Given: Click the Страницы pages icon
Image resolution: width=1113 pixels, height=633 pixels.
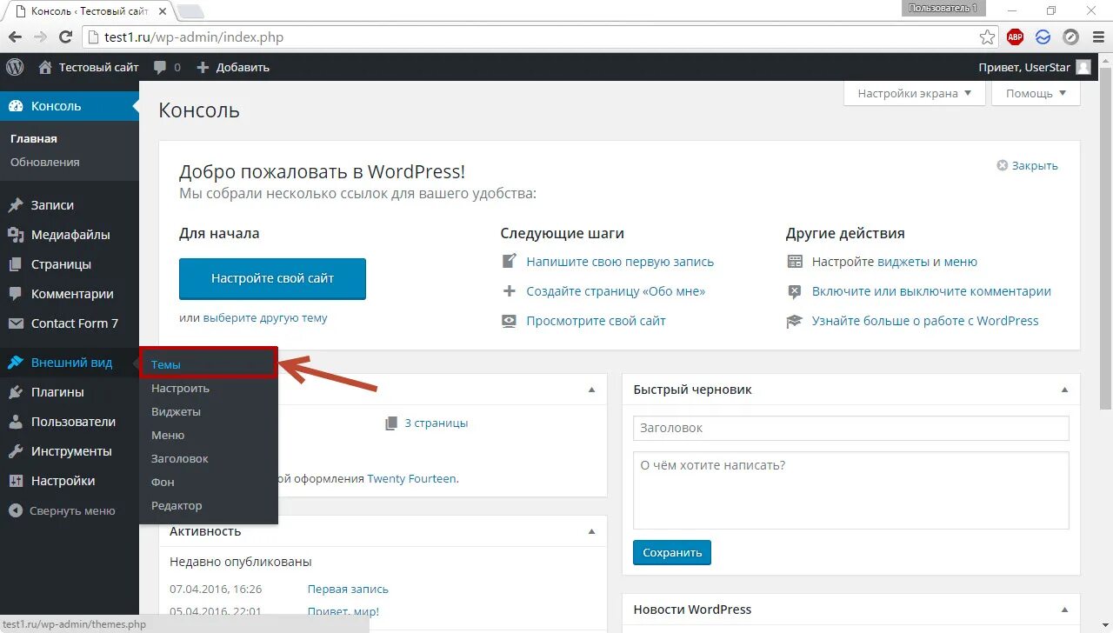Looking at the screenshot, I should (16, 264).
